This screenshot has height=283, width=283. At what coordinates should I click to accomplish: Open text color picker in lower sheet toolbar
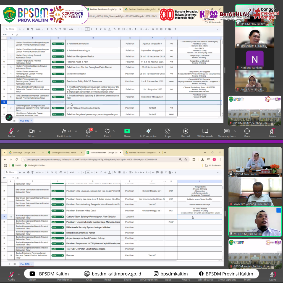click(x=109, y=172)
